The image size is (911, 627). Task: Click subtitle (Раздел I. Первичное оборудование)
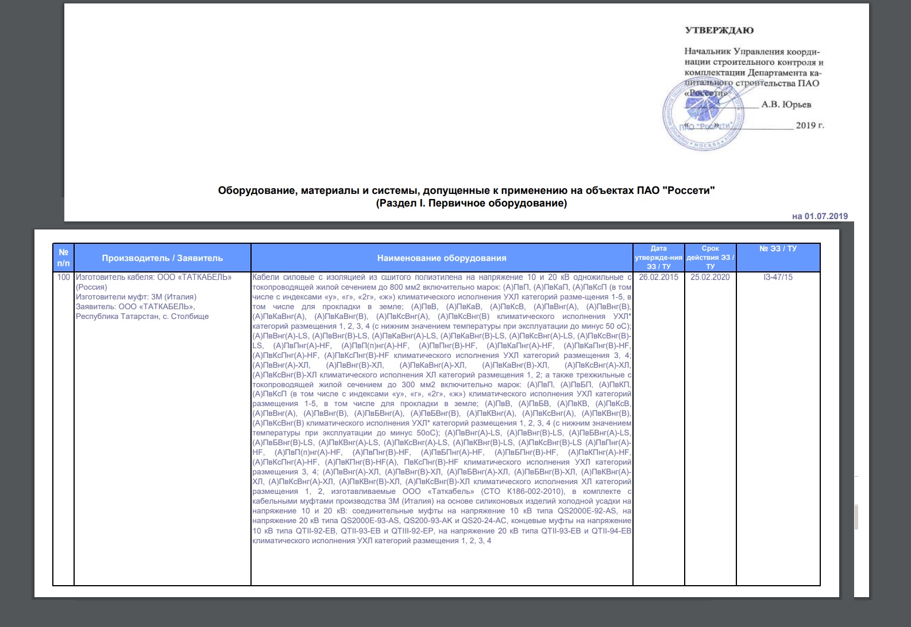(471, 203)
